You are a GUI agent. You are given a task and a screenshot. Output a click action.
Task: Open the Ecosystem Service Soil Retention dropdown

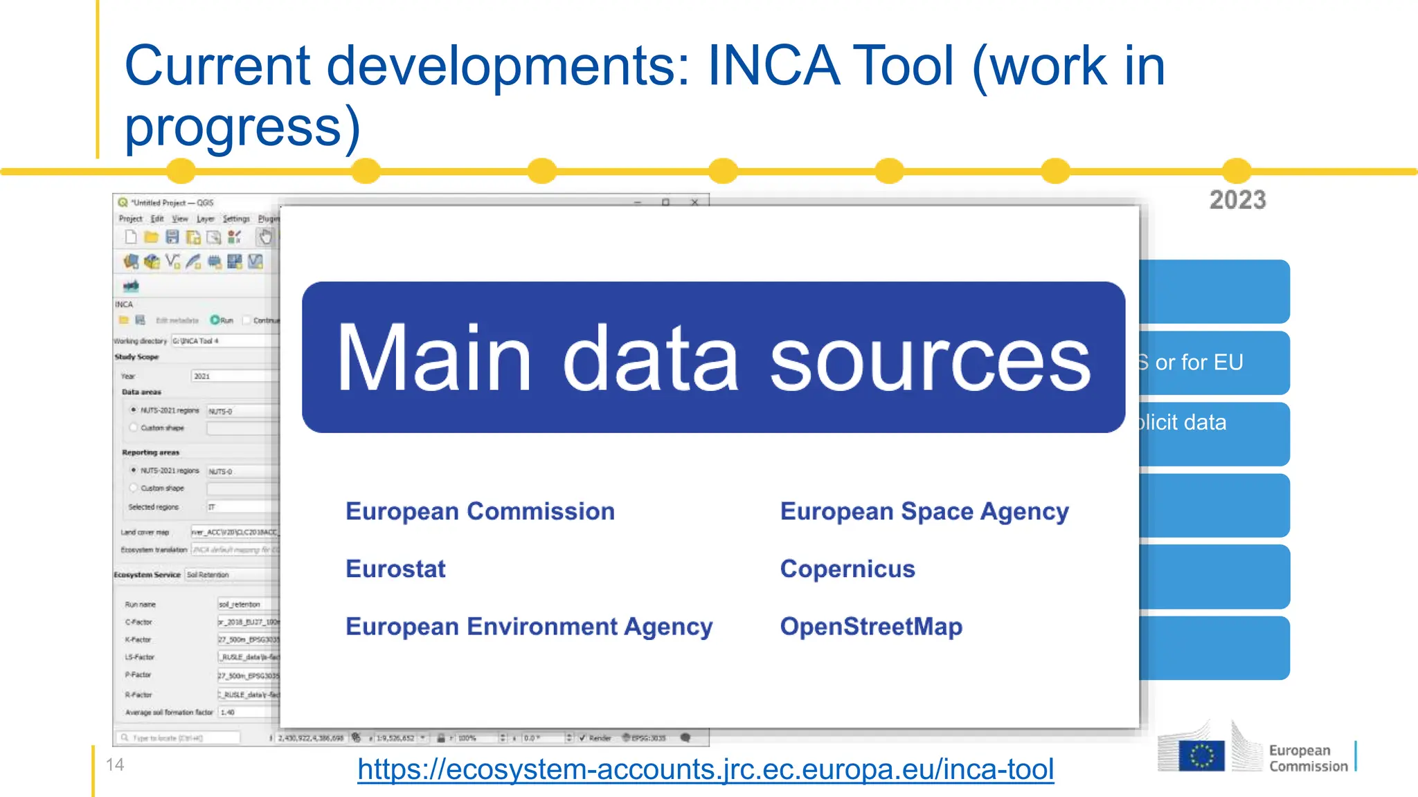coord(232,575)
